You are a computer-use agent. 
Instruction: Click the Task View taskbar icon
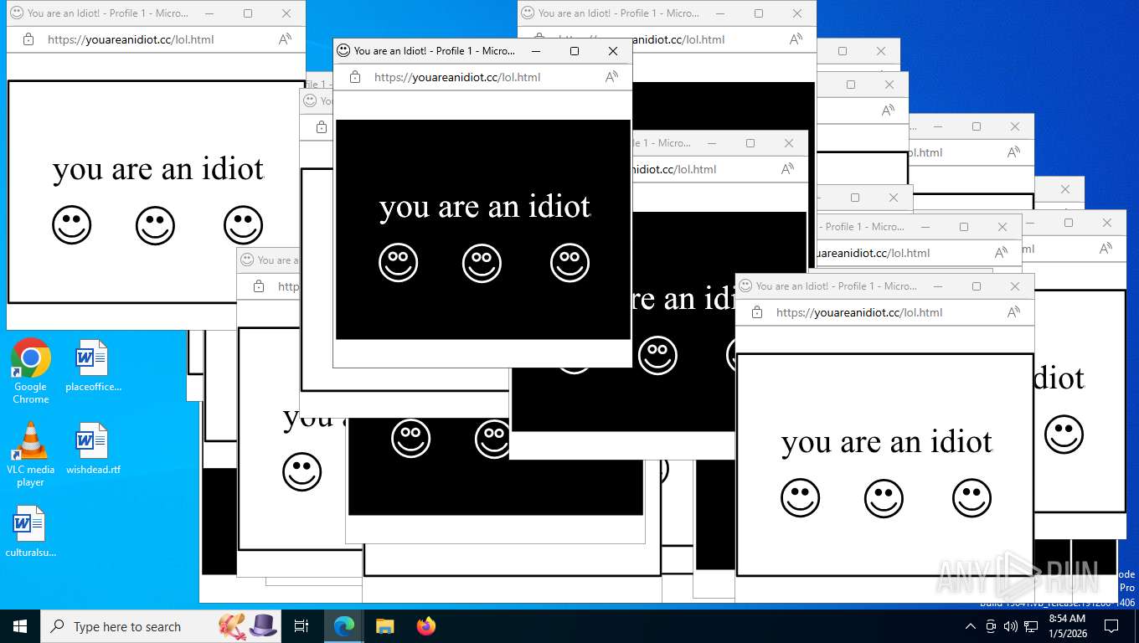[x=301, y=626]
